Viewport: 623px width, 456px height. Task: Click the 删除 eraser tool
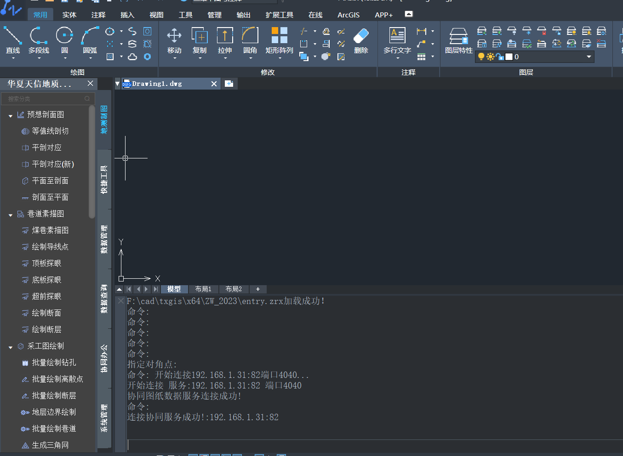[x=361, y=40]
